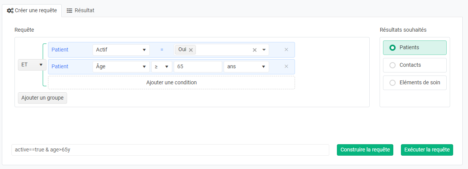
Task: Open the Créer une requête tab
Action: pyautogui.click(x=32, y=11)
